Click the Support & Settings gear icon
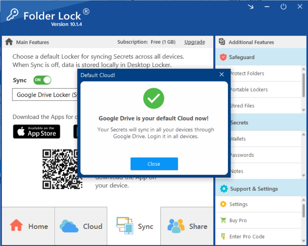 click(x=224, y=189)
